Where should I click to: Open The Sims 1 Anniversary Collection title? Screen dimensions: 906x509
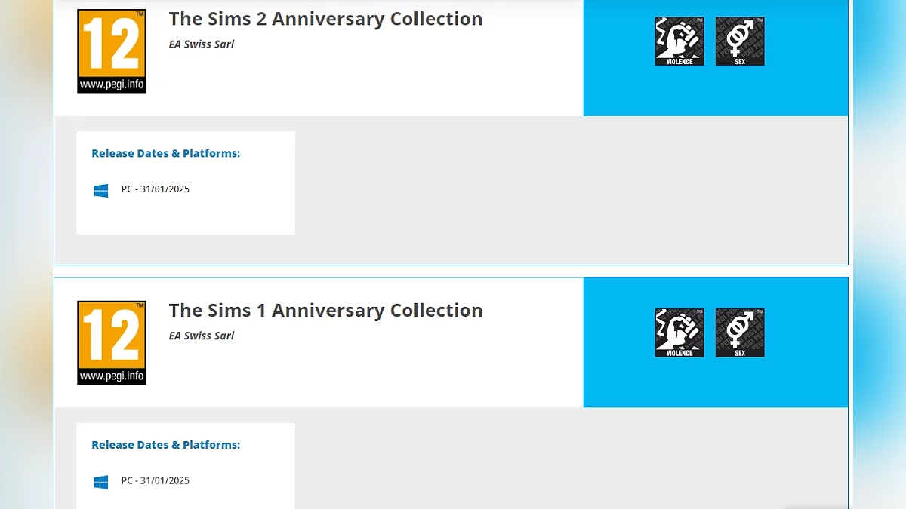(325, 310)
